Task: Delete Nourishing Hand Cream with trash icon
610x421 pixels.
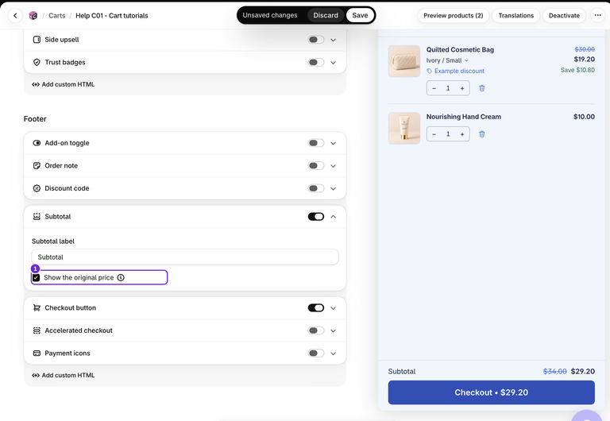Action: 482,134
